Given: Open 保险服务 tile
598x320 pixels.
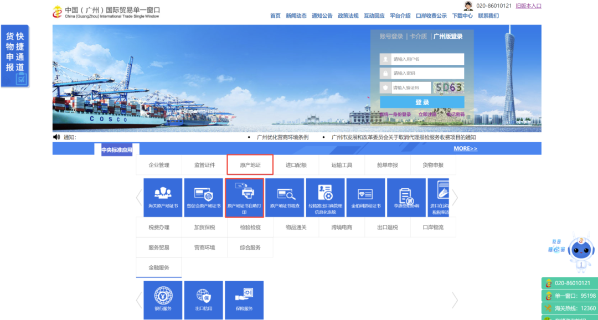Looking at the screenshot, I should (x=245, y=300).
